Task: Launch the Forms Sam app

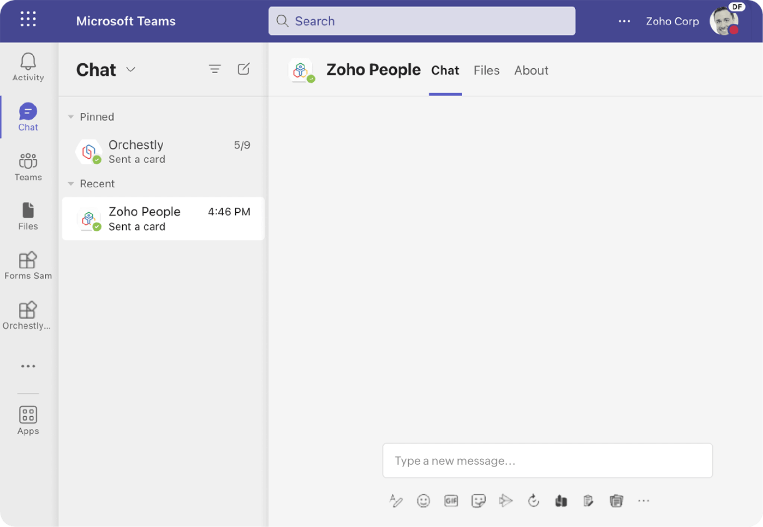Action: tap(28, 266)
